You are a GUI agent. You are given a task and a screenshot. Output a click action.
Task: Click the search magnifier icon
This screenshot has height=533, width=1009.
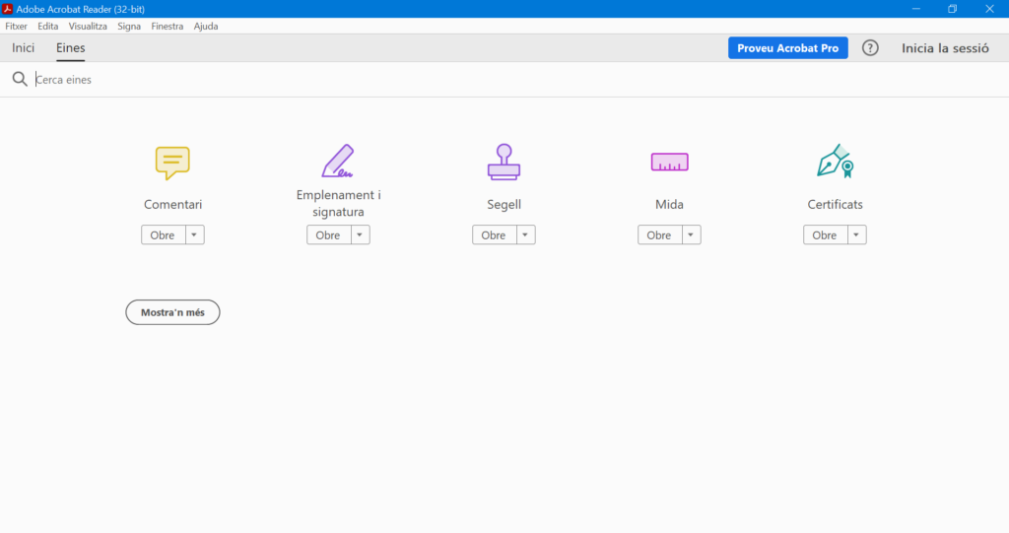20,80
